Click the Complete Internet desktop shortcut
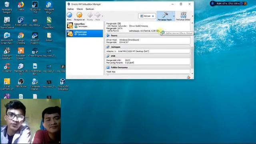This screenshot has width=256, height=144. click(x=35, y=84)
